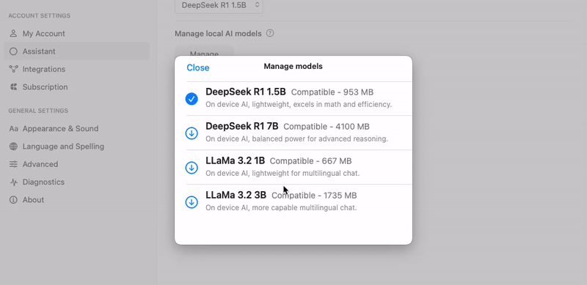The width and height of the screenshot is (587, 285).
Task: Click the help question mark beside Manage local AI models
Action: [270, 33]
